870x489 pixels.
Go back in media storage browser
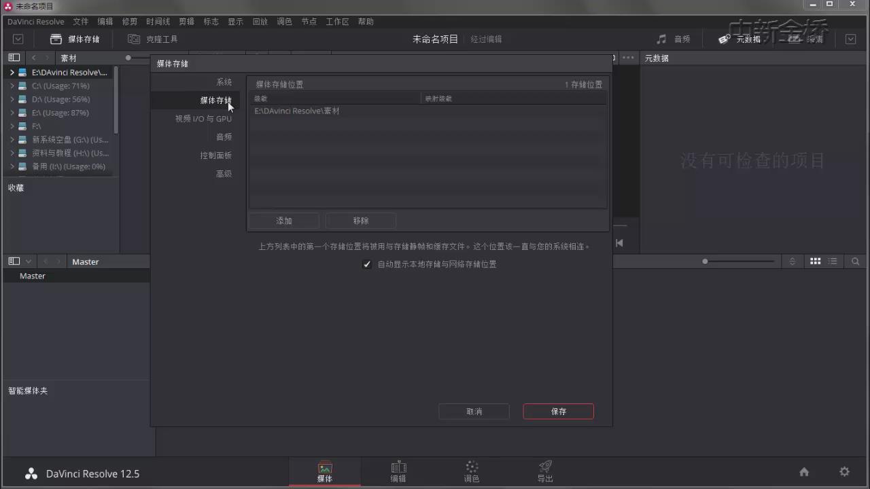(x=33, y=58)
